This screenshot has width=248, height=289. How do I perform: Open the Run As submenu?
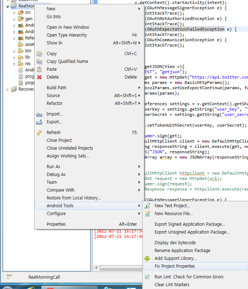pyautogui.click(x=90, y=167)
